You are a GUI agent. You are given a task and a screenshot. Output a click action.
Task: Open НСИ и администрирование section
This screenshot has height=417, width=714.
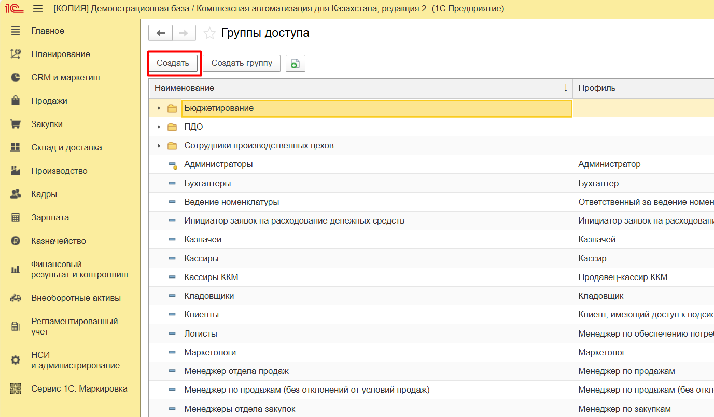[x=75, y=360]
